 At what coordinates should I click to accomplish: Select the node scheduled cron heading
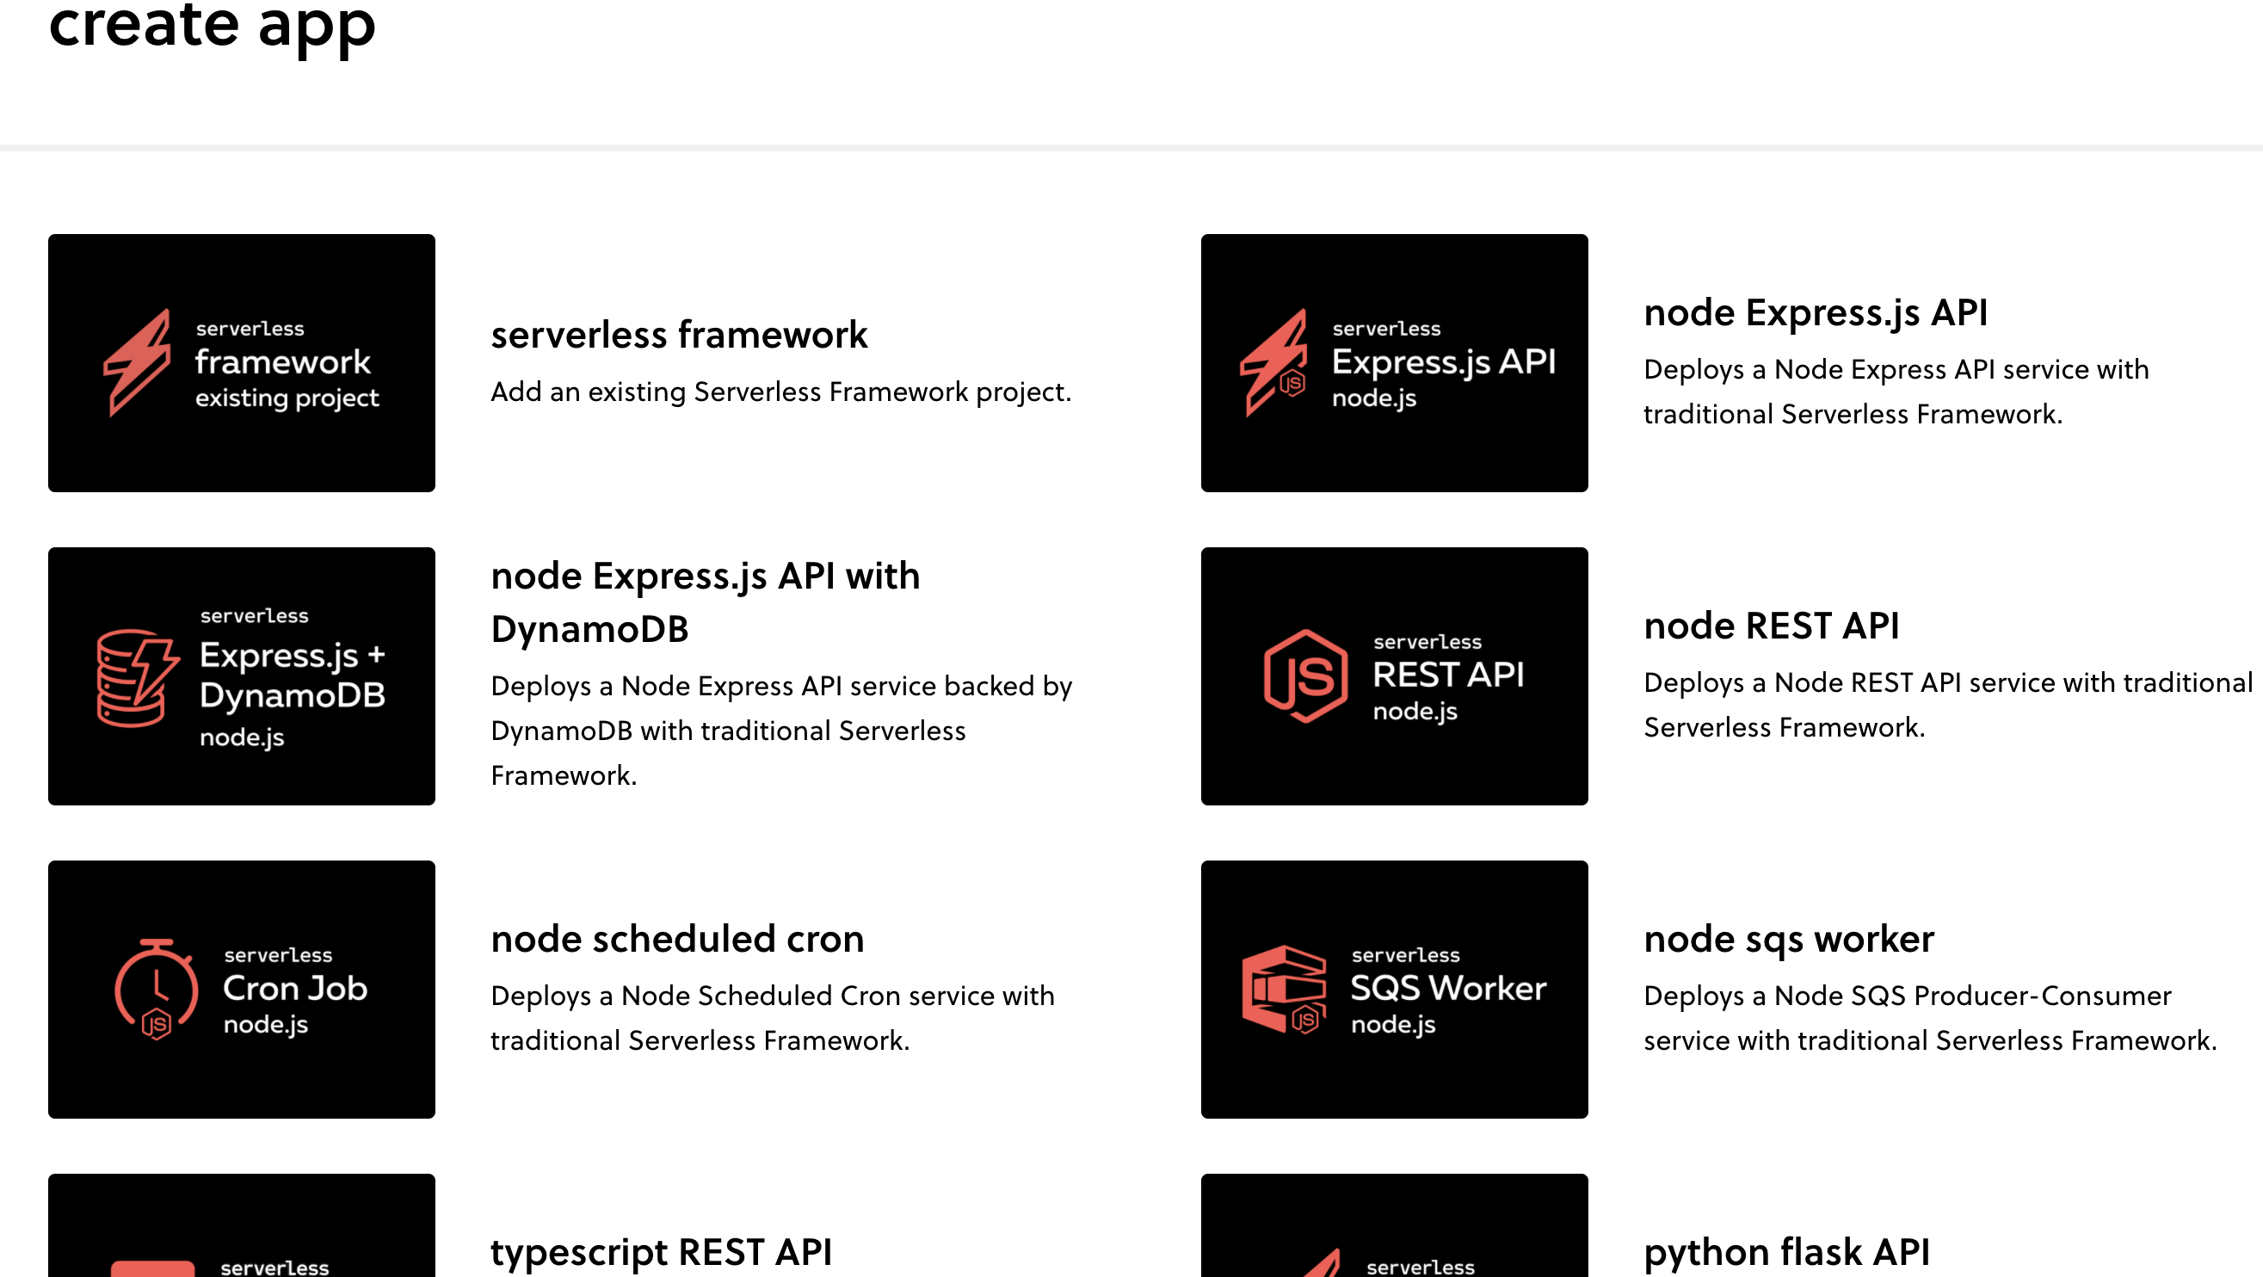(677, 939)
